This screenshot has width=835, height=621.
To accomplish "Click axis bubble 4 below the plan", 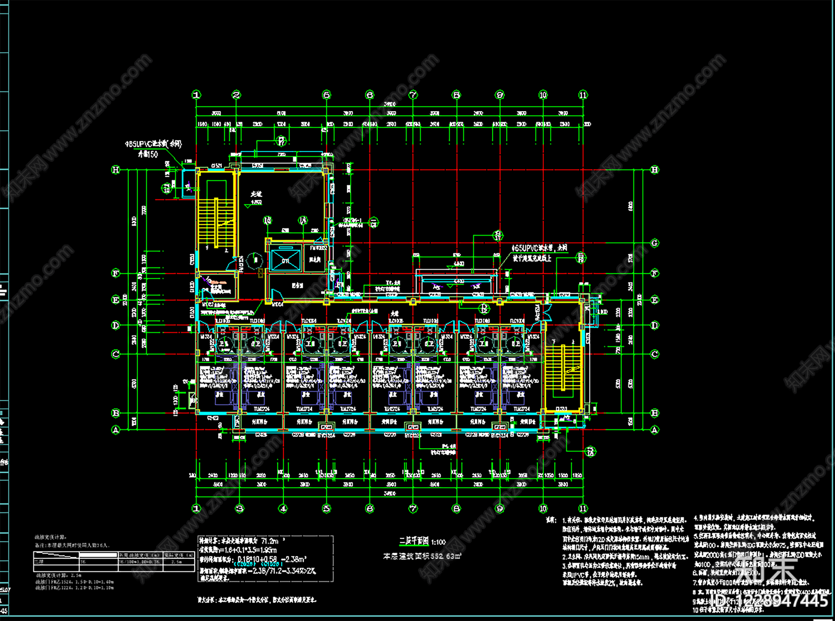I will (x=283, y=508).
